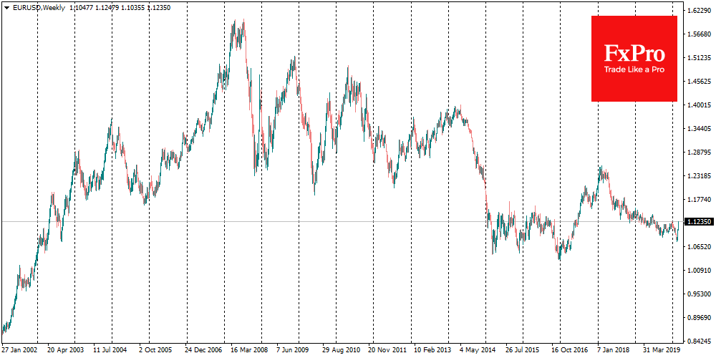Click the 1.00910 price level label
The image size is (716, 358).
(x=697, y=270)
